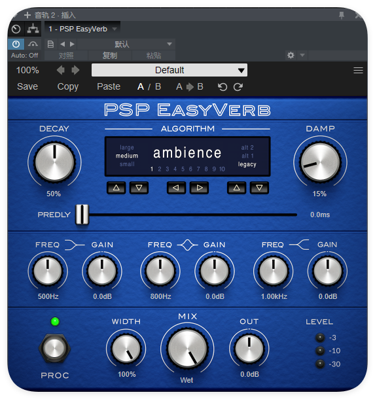Click the DECAY knob

(54, 162)
